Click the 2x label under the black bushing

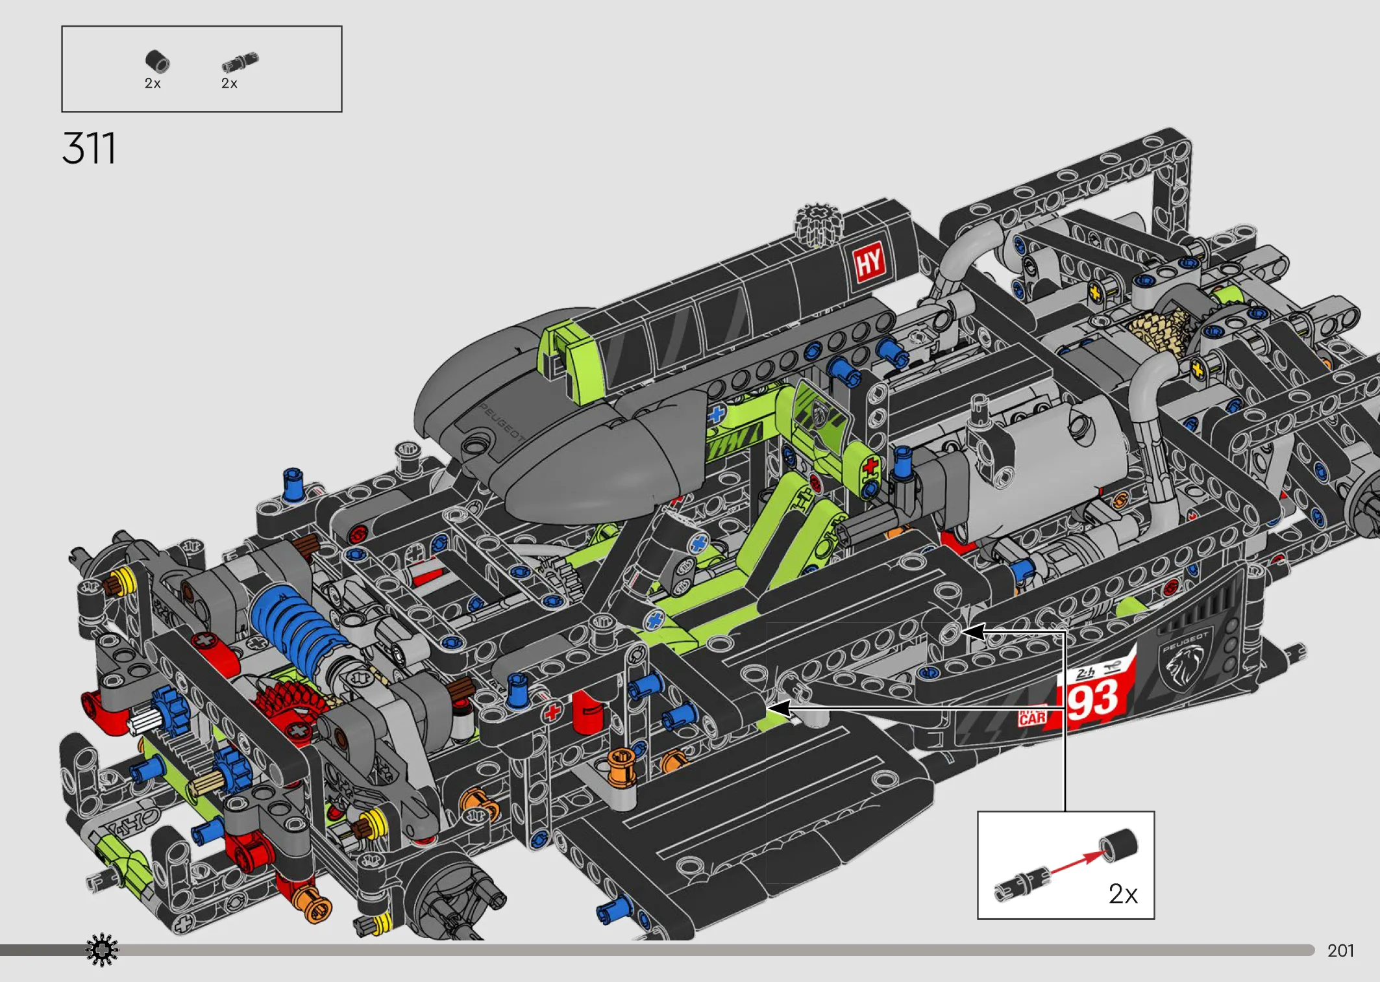[x=153, y=83]
